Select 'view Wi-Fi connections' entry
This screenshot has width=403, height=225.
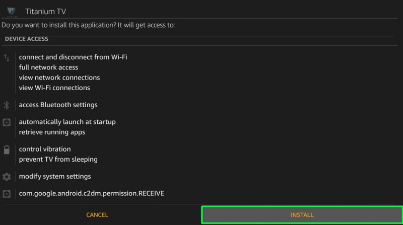tap(54, 88)
